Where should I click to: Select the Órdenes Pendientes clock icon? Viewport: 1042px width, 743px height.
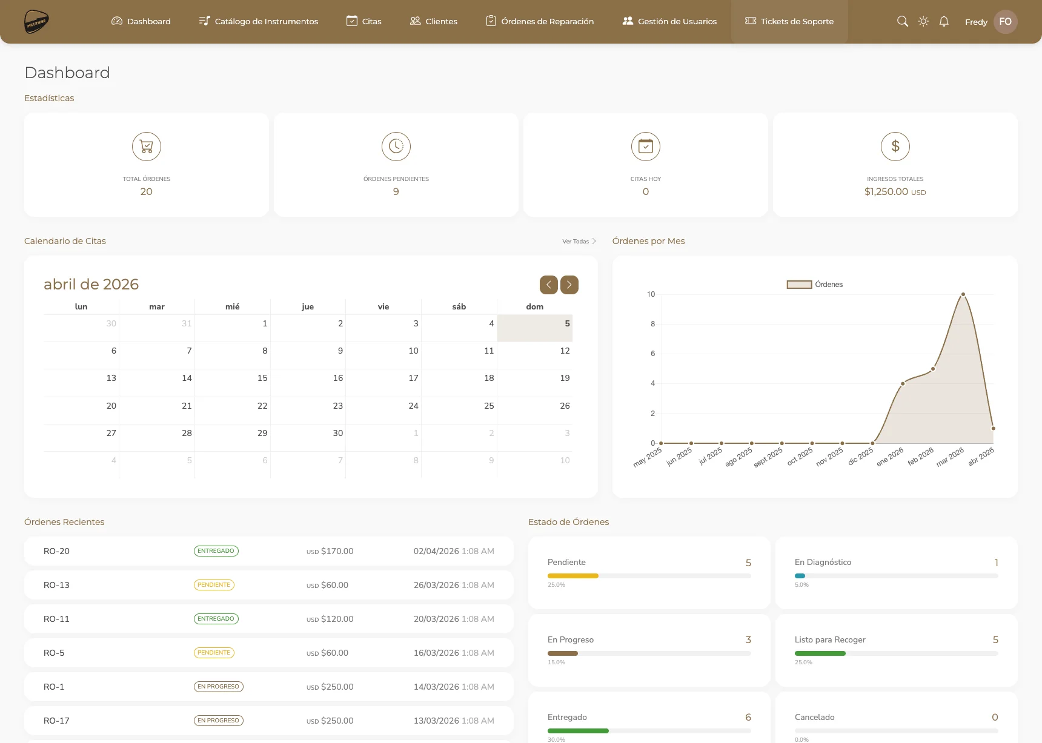point(396,147)
